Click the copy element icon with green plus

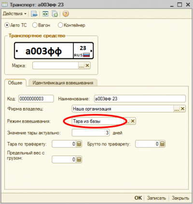(55, 14)
